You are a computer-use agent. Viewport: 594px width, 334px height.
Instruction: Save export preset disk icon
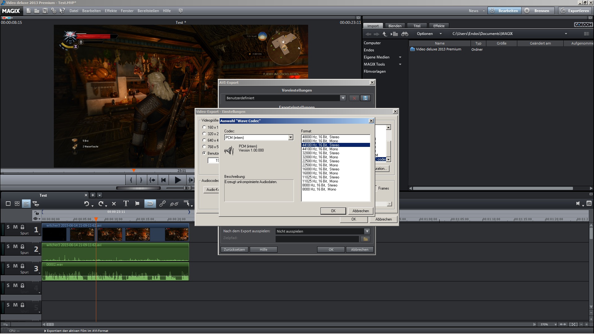[x=365, y=98]
